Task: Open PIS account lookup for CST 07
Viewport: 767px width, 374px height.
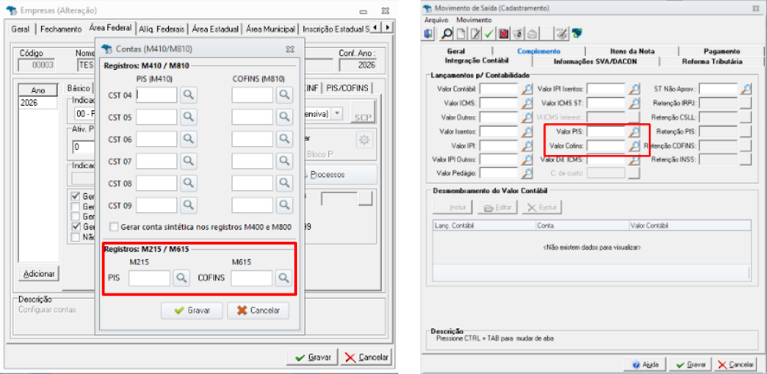Action: point(188,161)
